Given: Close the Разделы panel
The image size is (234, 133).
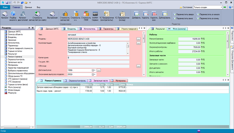Looking at the screenshot, I should pyautogui.click(x=33, y=28).
